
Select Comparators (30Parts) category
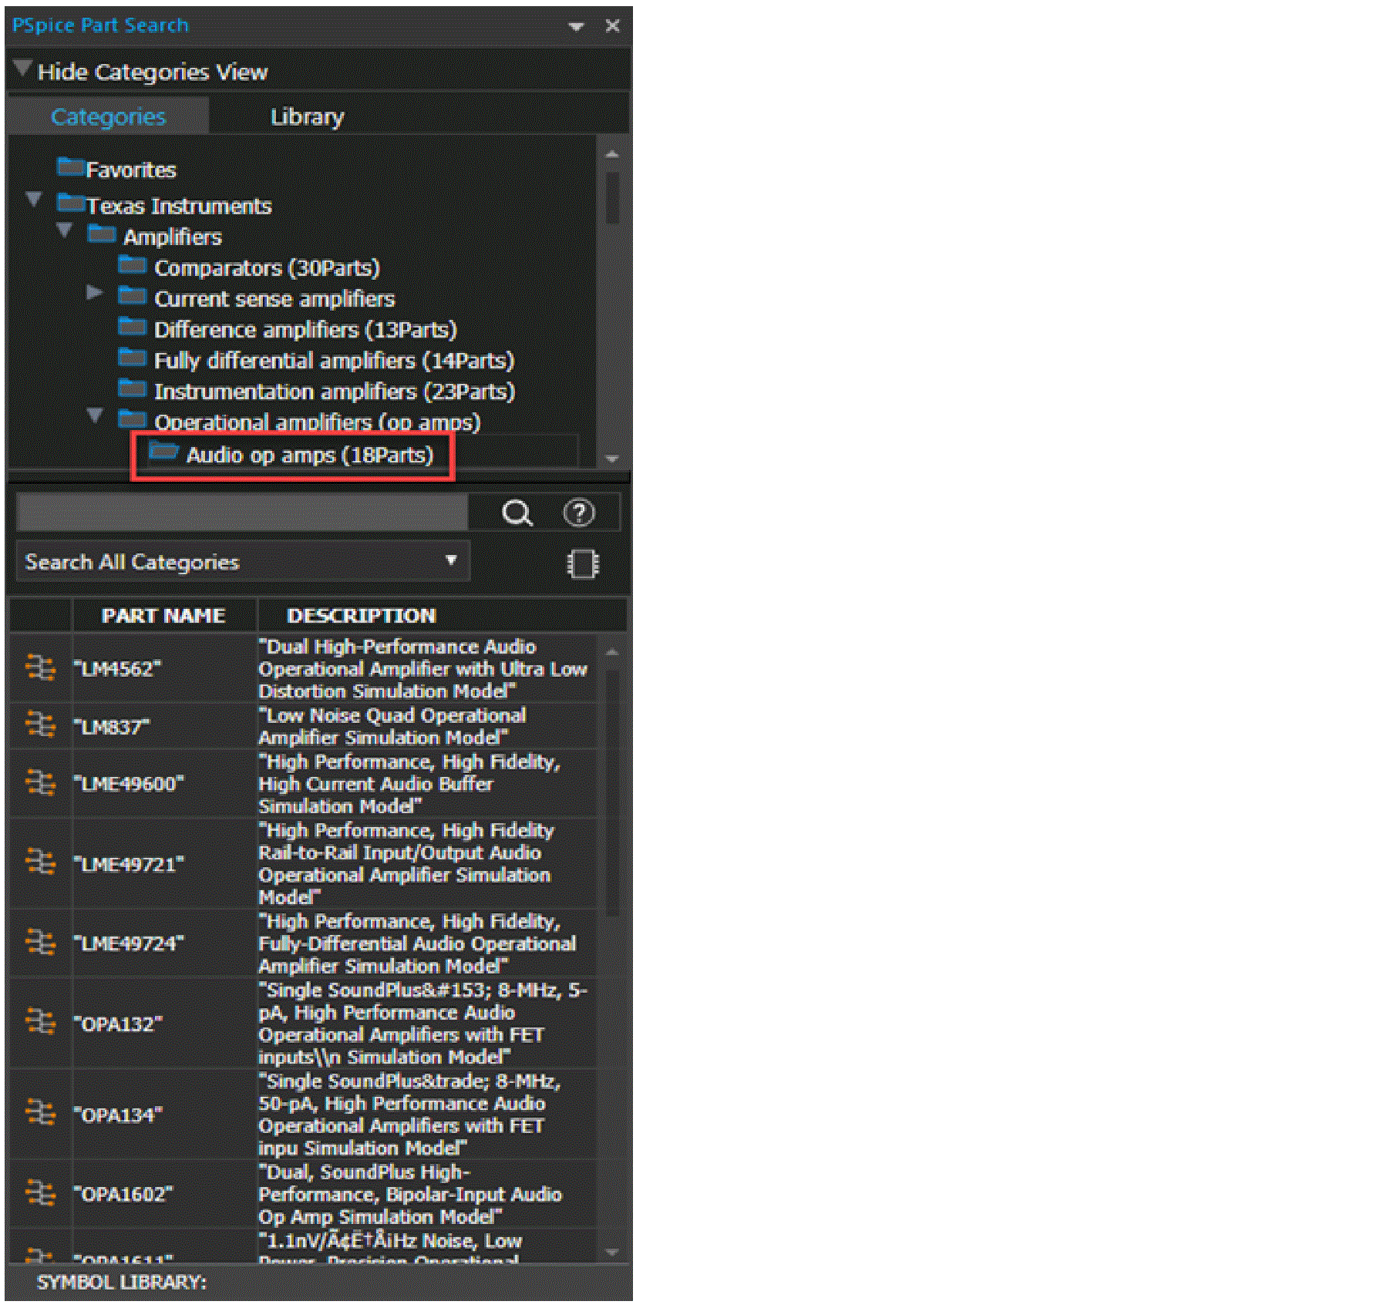(267, 268)
